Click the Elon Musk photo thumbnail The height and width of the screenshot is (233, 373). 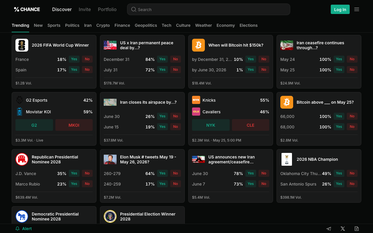[x=110, y=159]
